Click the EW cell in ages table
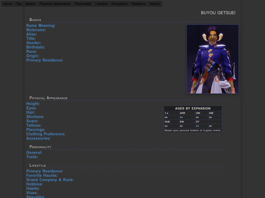Image resolution: width=265 pixels, height=198 pixels. tap(187, 122)
